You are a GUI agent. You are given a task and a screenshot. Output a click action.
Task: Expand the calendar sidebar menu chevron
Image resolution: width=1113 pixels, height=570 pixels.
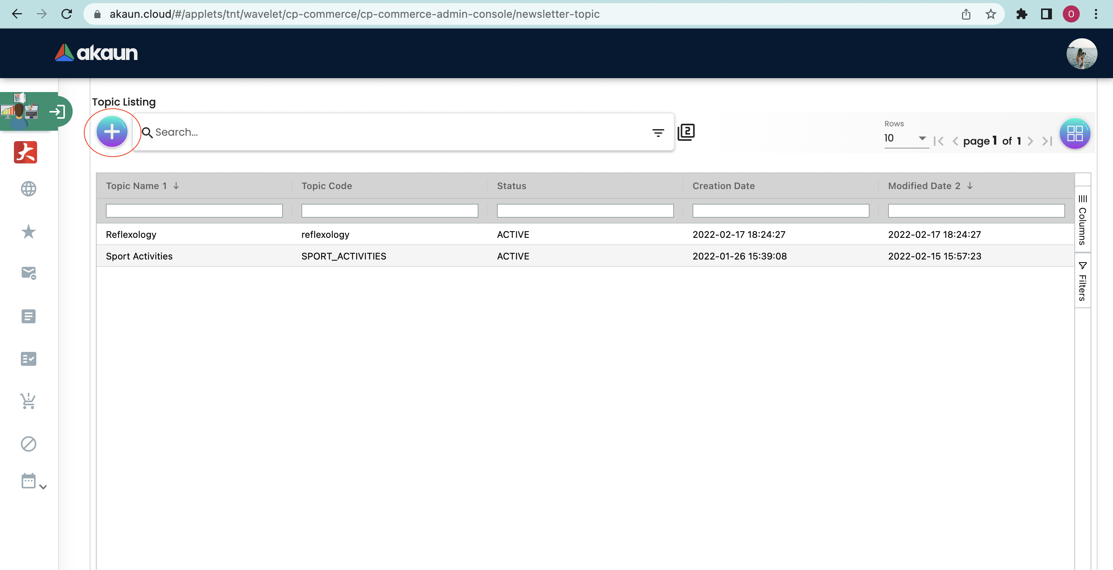pos(43,487)
